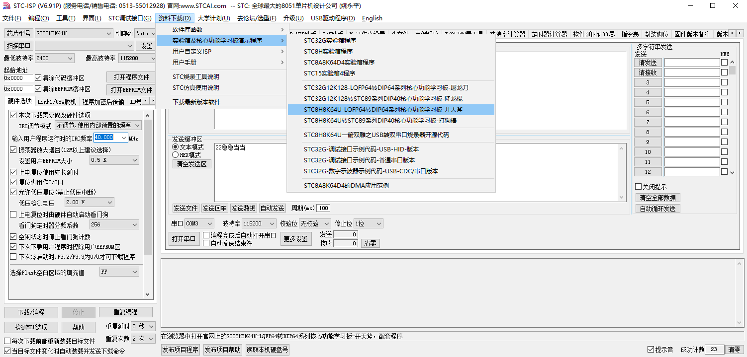Click the STC-ISP app icon in title bar
Image resolution: width=747 pixels, height=357 pixels.
[x=6, y=6]
